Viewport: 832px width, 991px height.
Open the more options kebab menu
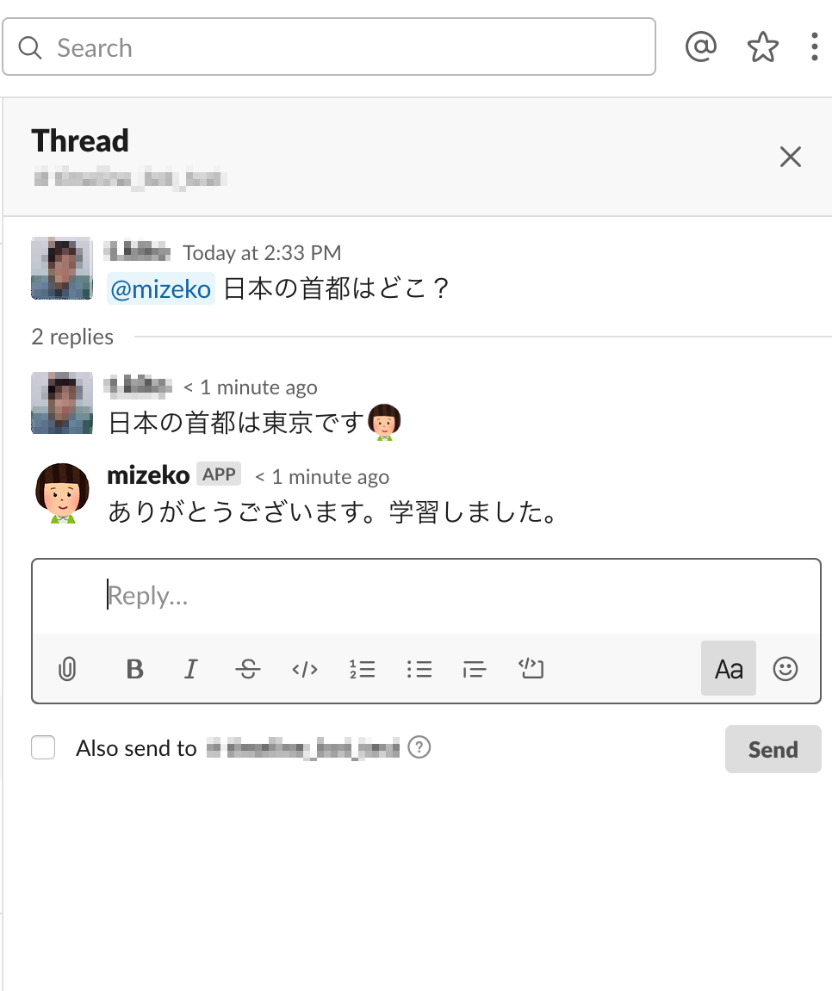click(814, 46)
